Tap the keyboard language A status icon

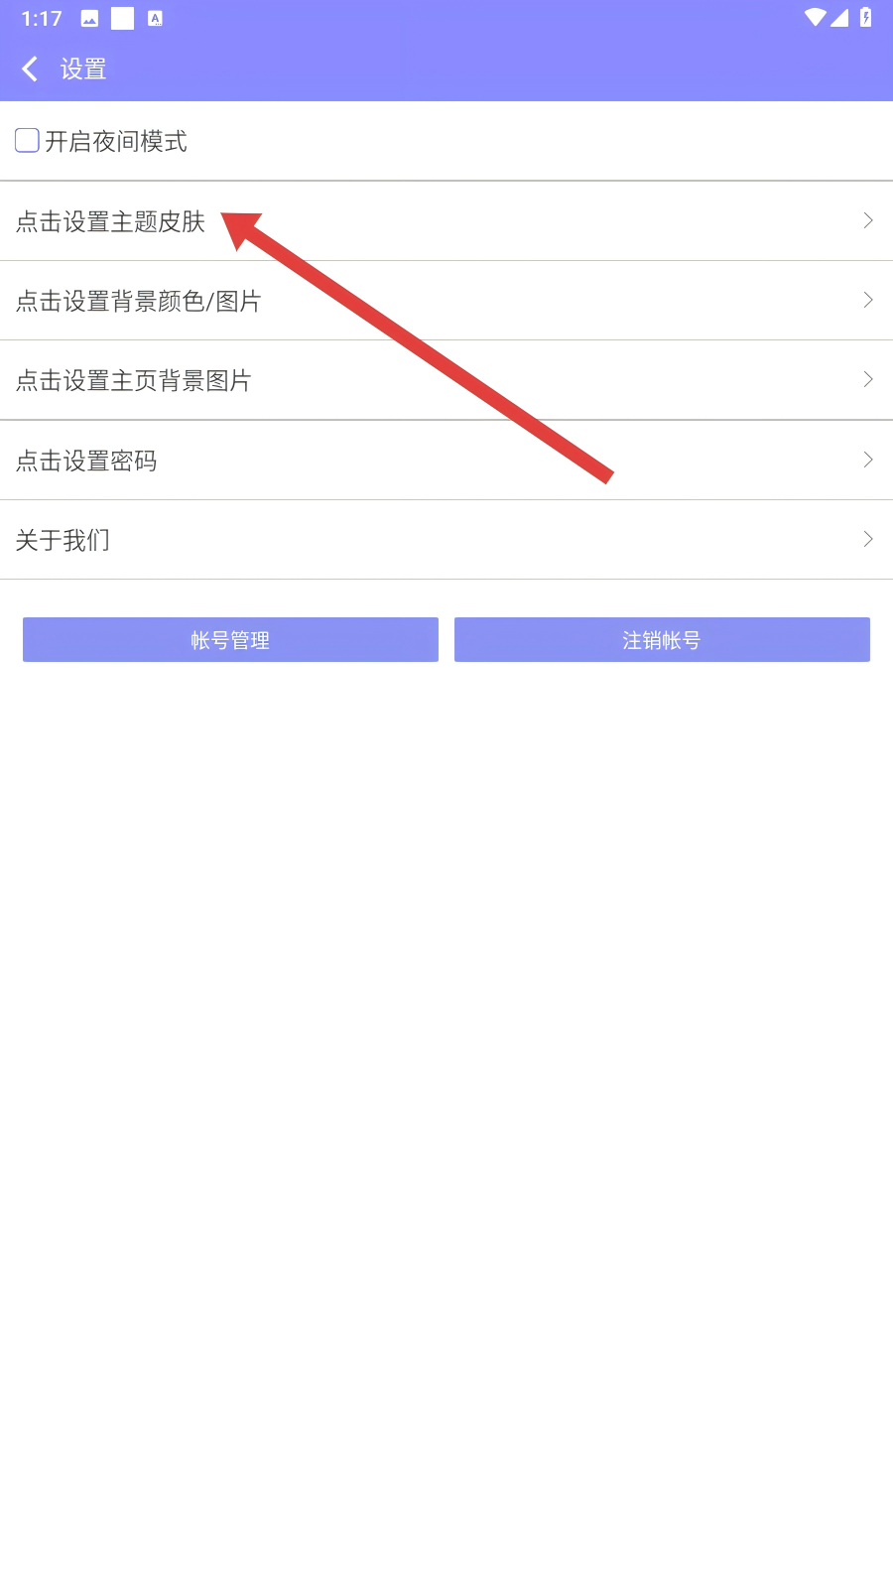point(155,18)
